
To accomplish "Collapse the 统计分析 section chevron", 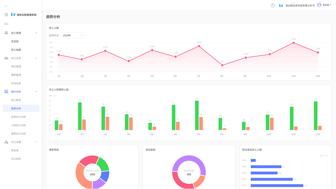I will tap(36, 92).
